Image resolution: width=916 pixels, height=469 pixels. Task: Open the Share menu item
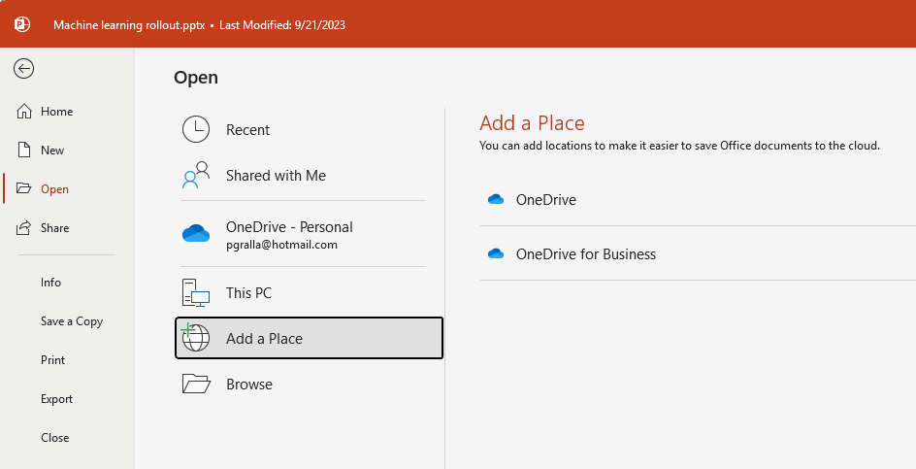pyautogui.click(x=54, y=227)
